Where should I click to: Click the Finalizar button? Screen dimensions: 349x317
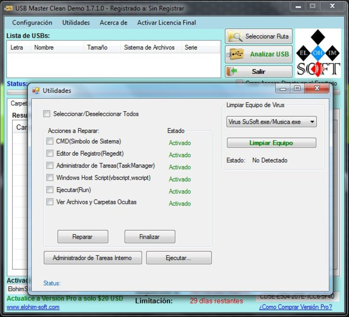150,237
